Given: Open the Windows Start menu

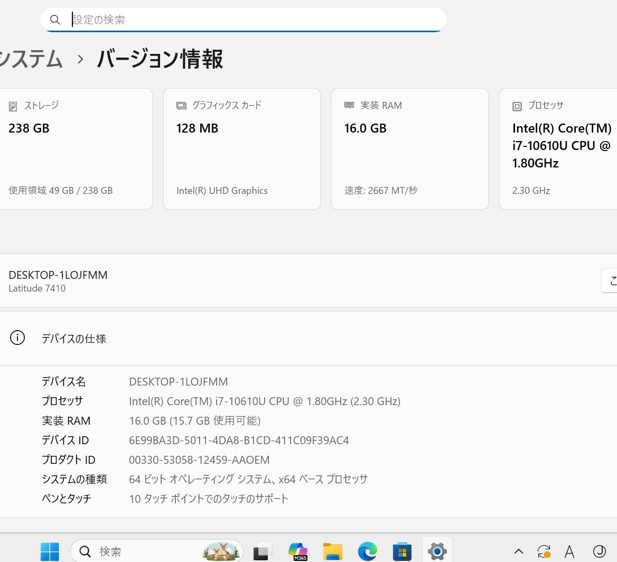Looking at the screenshot, I should coord(50,552).
